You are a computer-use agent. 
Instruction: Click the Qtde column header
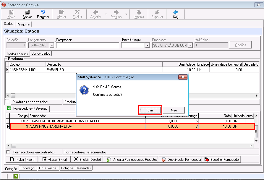pos(215,116)
